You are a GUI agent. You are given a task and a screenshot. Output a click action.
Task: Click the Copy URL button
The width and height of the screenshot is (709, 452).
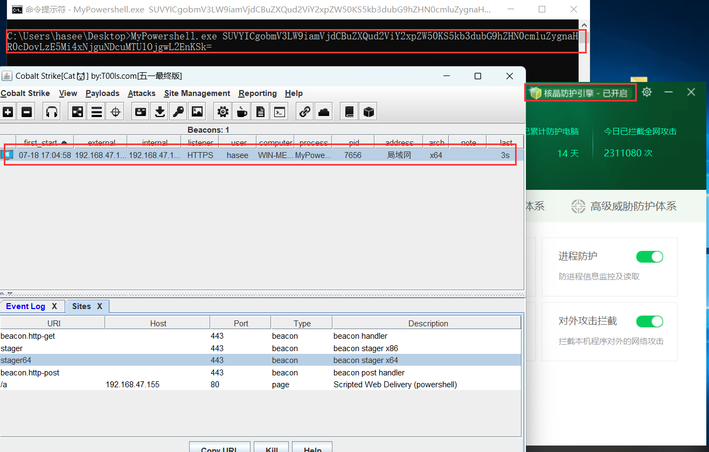(220, 449)
